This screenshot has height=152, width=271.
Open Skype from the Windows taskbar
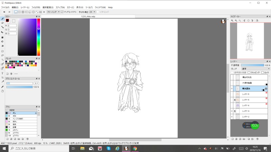108,148
